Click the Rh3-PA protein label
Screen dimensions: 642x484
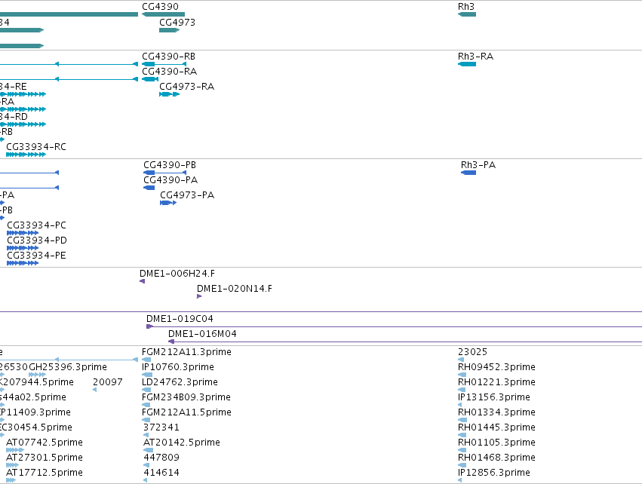pos(478,165)
